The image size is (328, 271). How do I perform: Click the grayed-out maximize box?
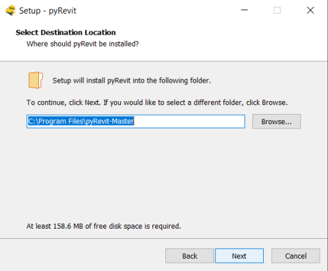277,10
